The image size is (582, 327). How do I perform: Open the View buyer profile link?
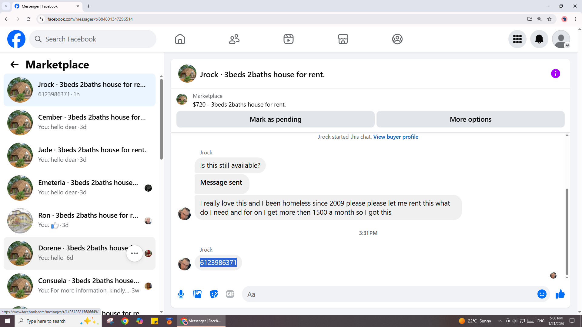(x=396, y=137)
